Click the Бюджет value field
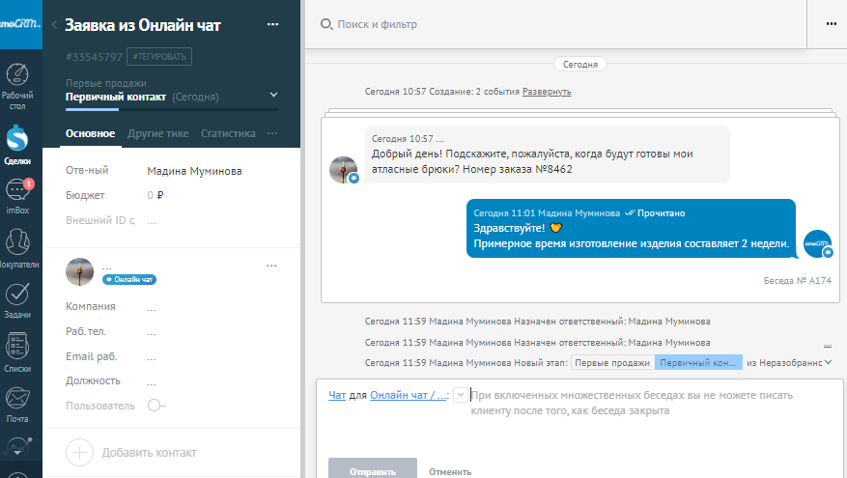Image resolution: width=847 pixels, height=478 pixels. click(x=155, y=195)
